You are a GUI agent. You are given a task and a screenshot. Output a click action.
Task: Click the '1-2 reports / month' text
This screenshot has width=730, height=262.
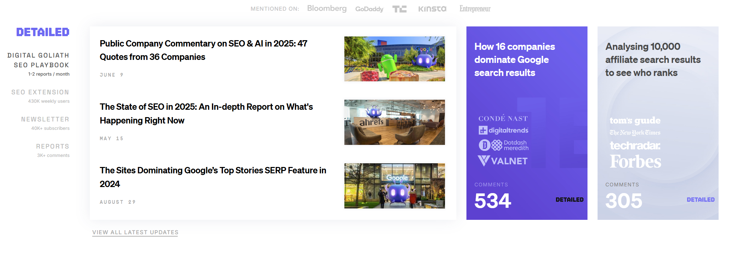pyautogui.click(x=49, y=74)
